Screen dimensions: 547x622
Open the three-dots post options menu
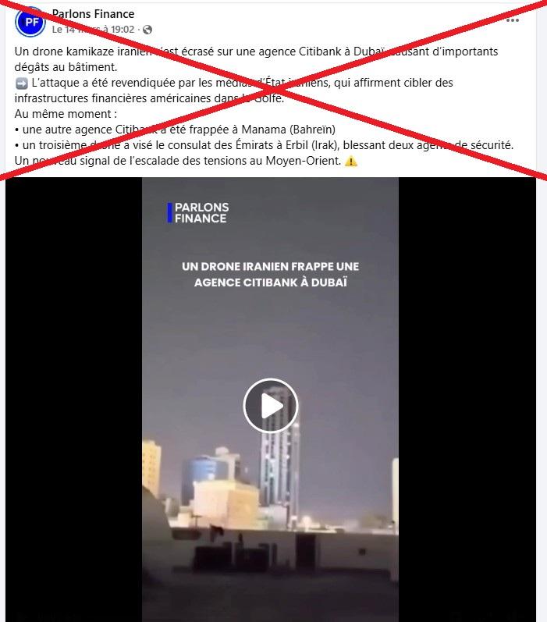513,20
